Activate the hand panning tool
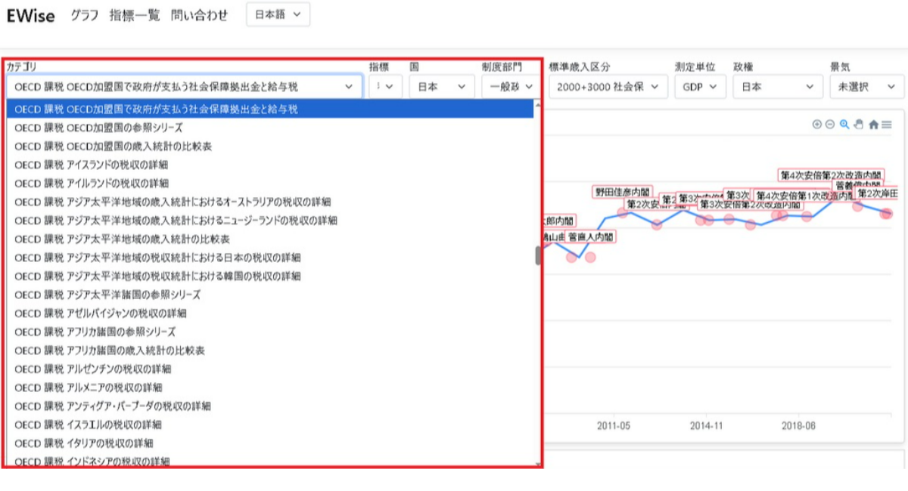Viewport: 908px width, 491px height. pos(858,125)
